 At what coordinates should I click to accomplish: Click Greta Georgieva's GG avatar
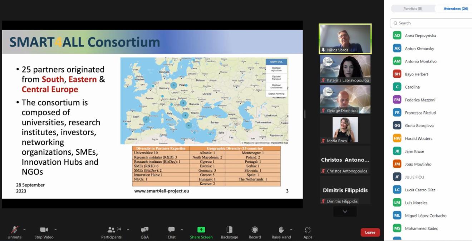coord(397,125)
